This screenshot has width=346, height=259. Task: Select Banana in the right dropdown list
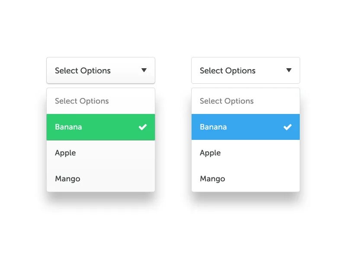point(213,127)
